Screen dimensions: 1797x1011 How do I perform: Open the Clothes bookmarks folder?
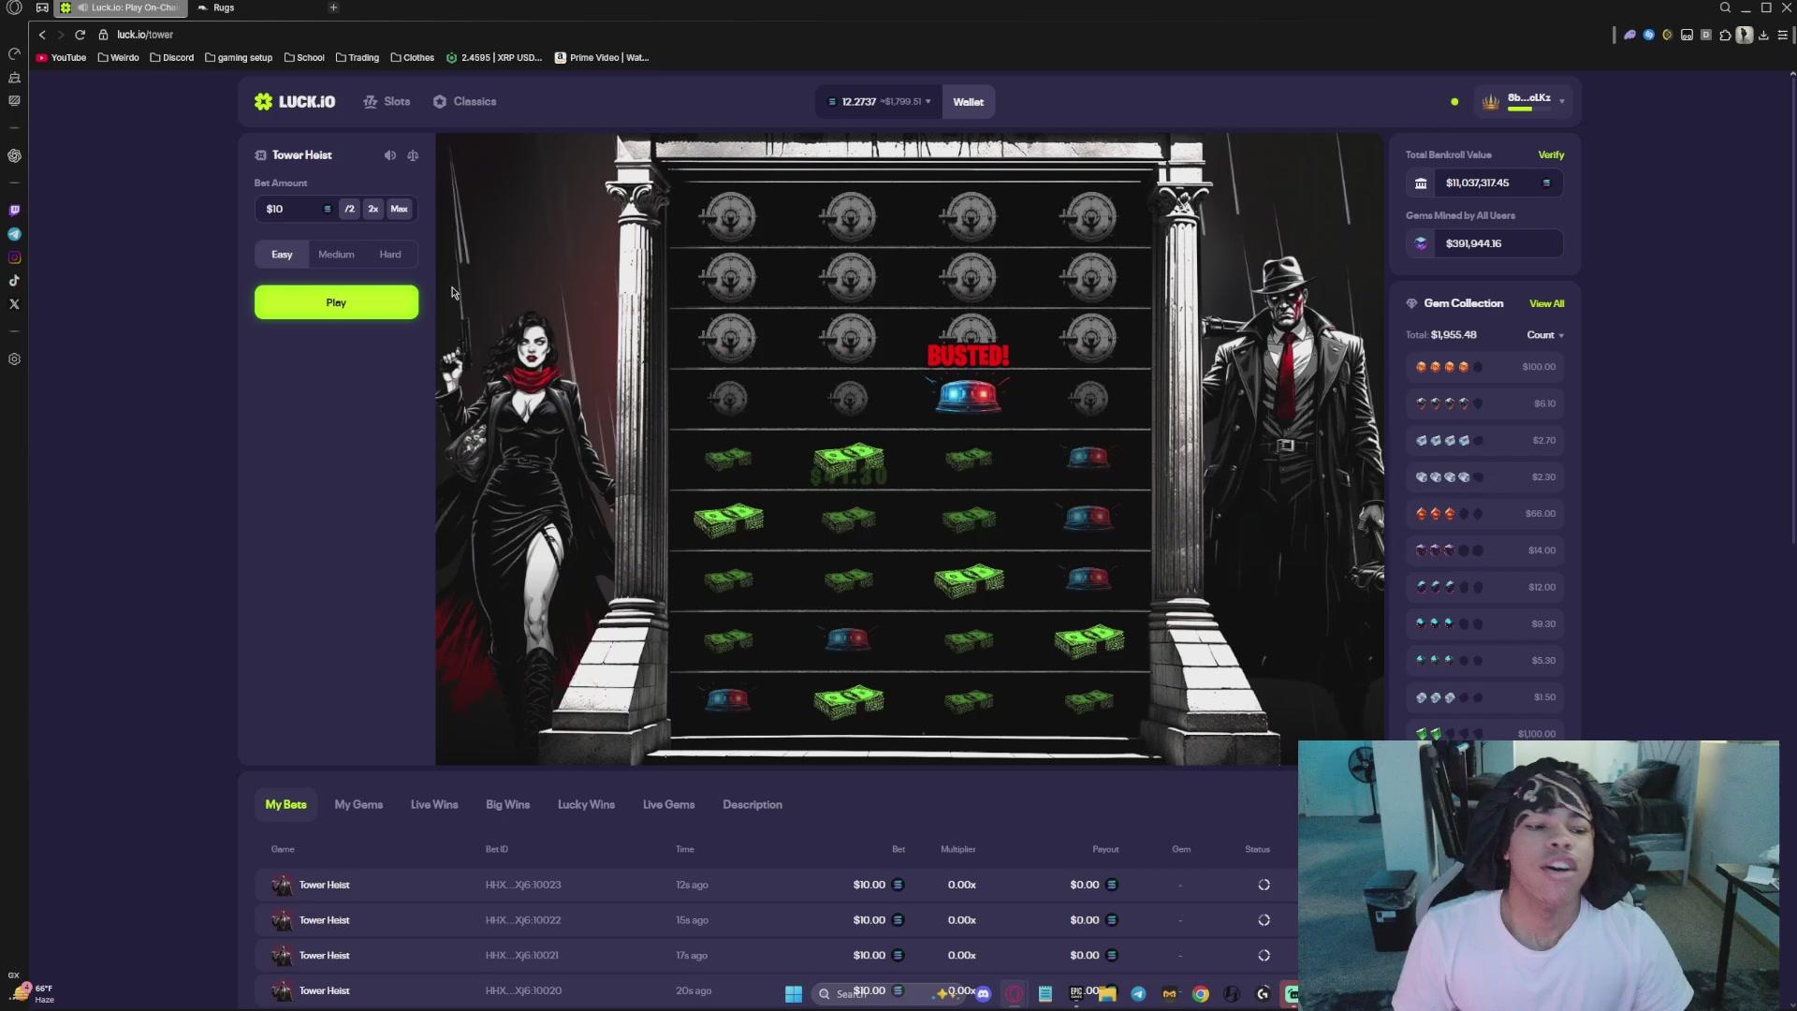tap(413, 58)
